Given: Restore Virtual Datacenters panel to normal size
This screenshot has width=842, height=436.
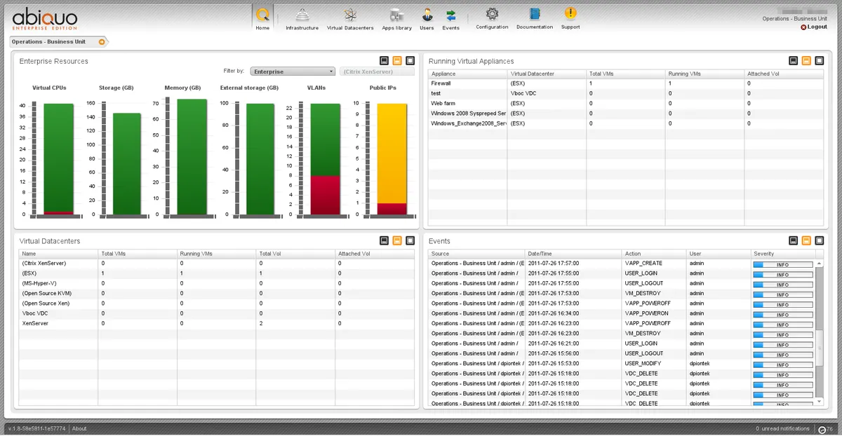Looking at the screenshot, I should pos(397,240).
